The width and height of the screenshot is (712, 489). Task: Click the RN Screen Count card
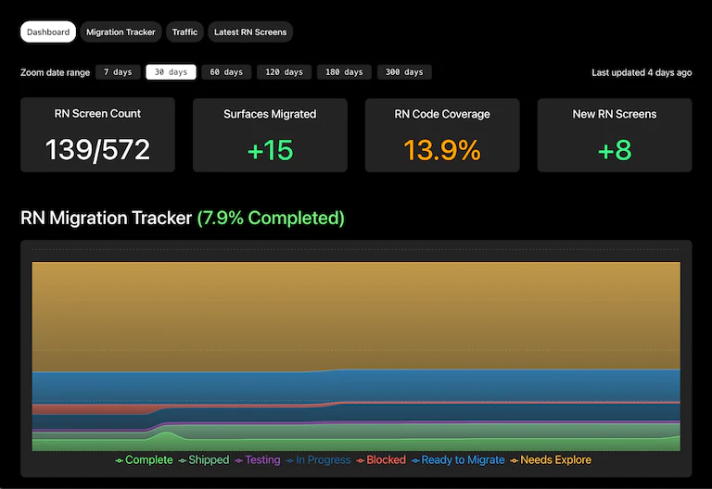[97, 135]
